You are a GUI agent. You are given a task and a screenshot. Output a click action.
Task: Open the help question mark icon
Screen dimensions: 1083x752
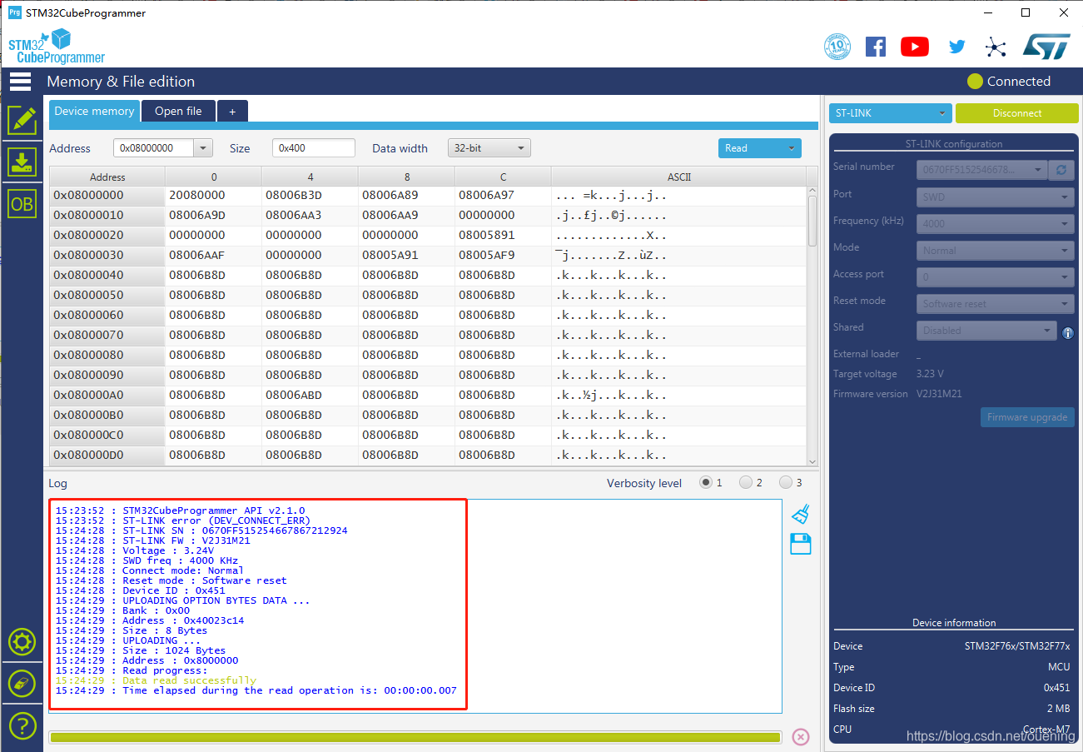coord(22,725)
